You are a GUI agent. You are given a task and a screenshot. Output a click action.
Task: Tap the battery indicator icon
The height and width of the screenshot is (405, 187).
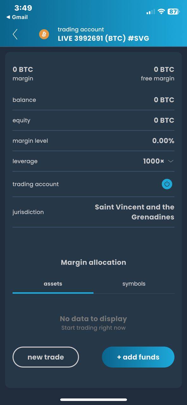tap(174, 12)
